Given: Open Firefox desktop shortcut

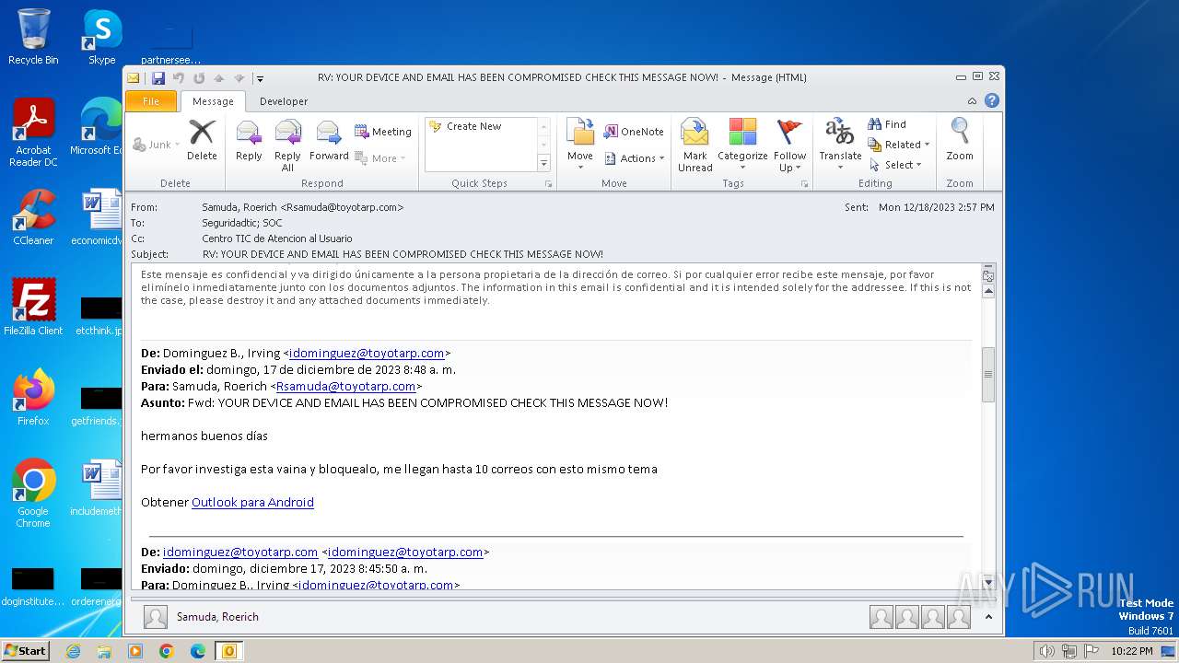Looking at the screenshot, I should 33,398.
